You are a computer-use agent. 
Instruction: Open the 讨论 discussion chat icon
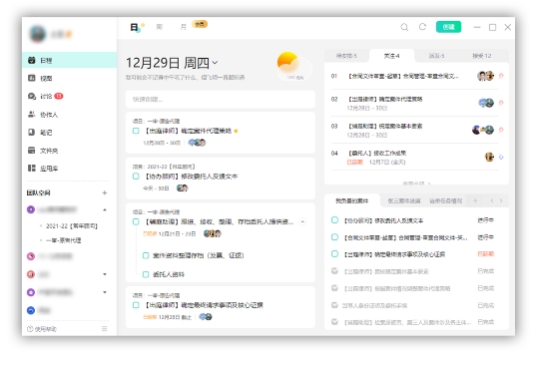pyautogui.click(x=32, y=96)
